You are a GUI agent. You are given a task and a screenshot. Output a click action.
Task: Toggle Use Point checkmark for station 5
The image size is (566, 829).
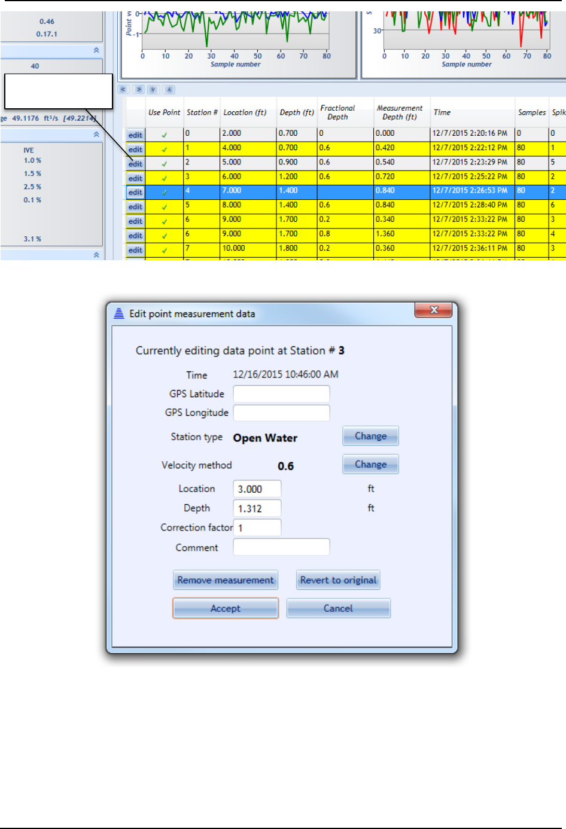(x=165, y=206)
